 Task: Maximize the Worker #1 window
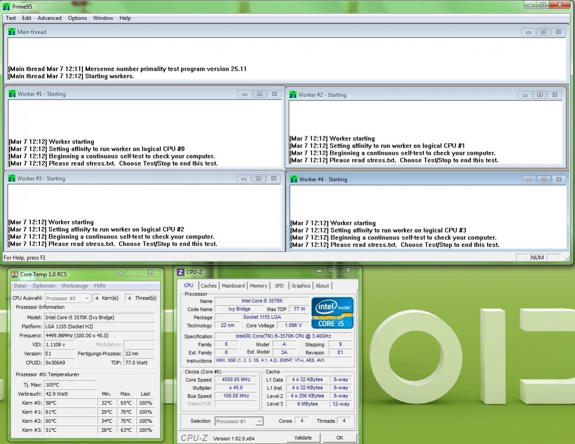[260, 94]
